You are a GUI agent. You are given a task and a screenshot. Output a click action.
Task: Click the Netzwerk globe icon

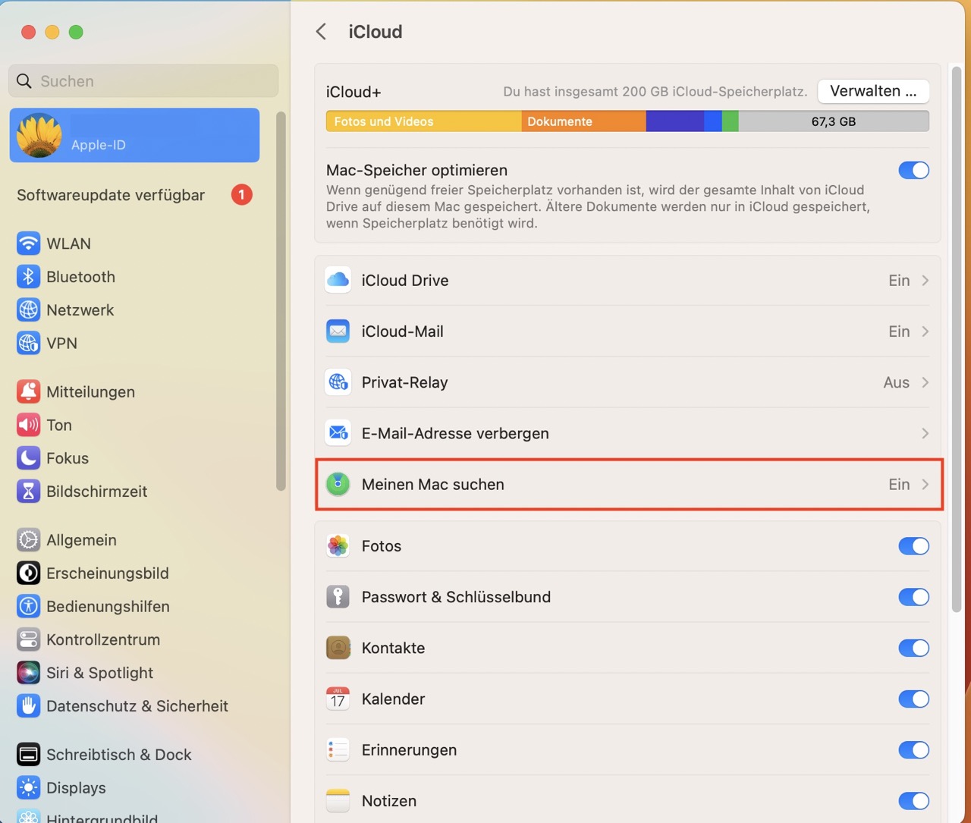[x=28, y=310]
